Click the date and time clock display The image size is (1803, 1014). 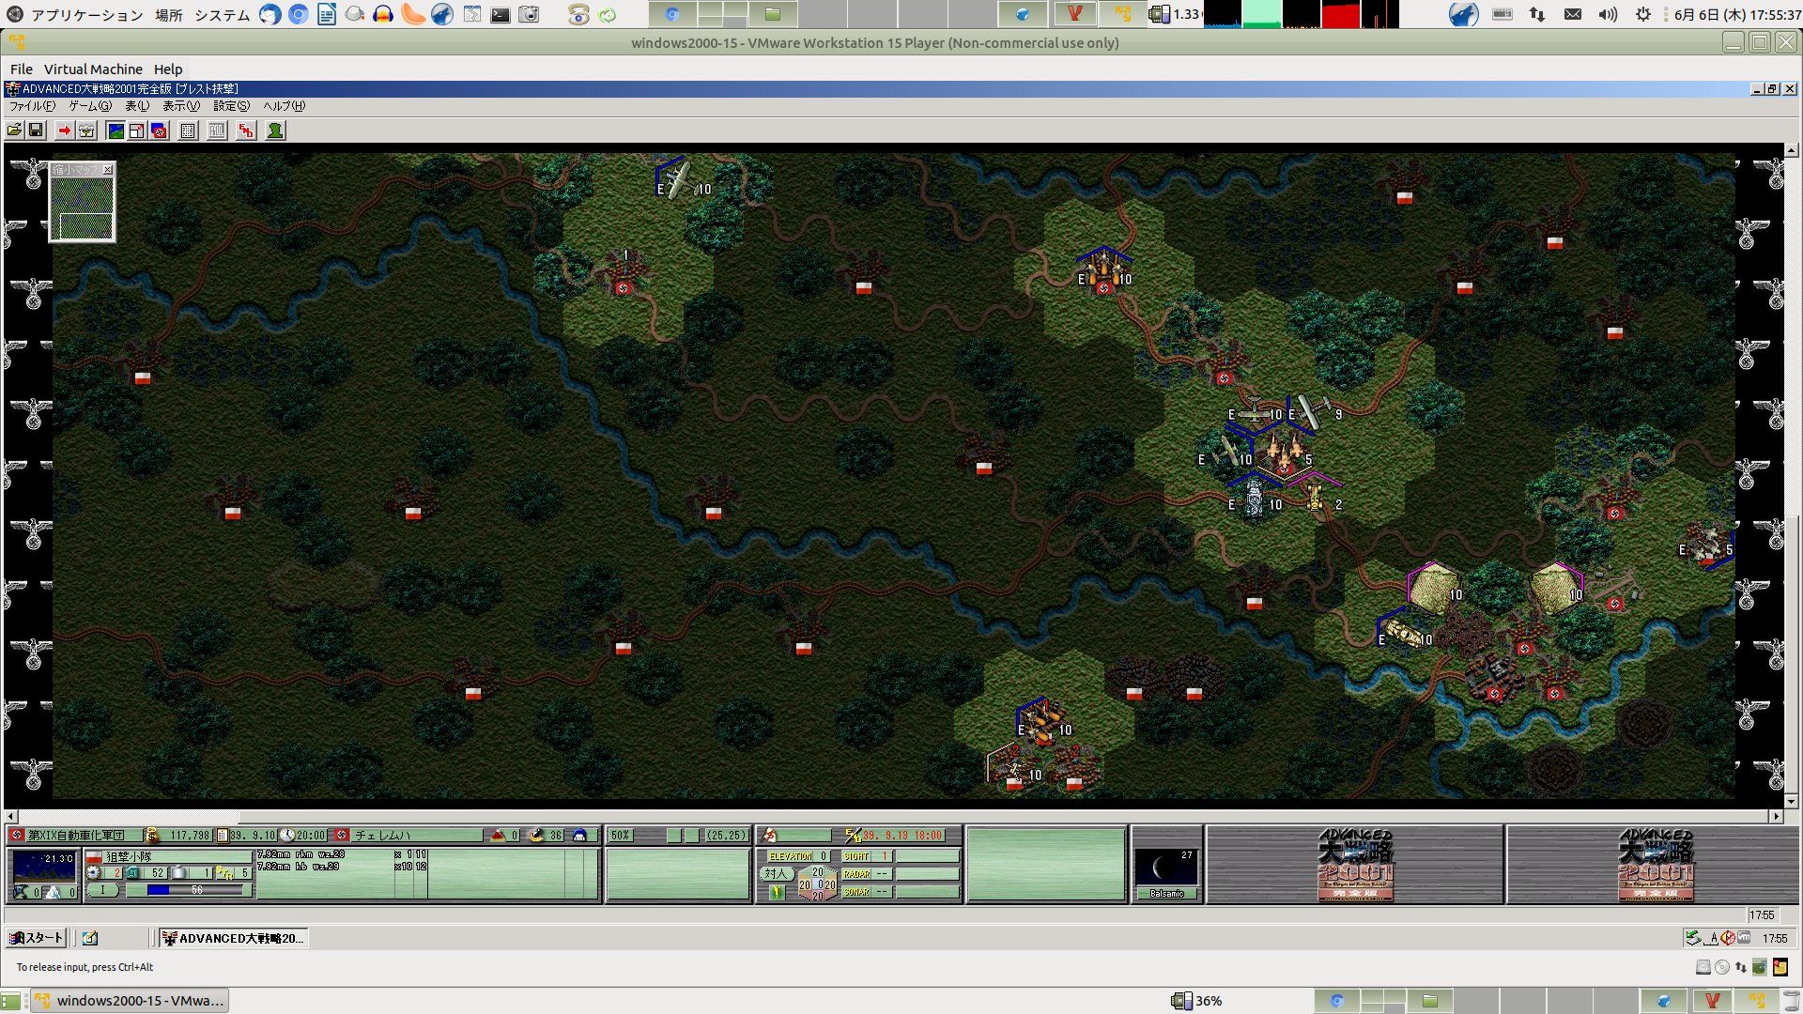pyautogui.click(x=1737, y=15)
